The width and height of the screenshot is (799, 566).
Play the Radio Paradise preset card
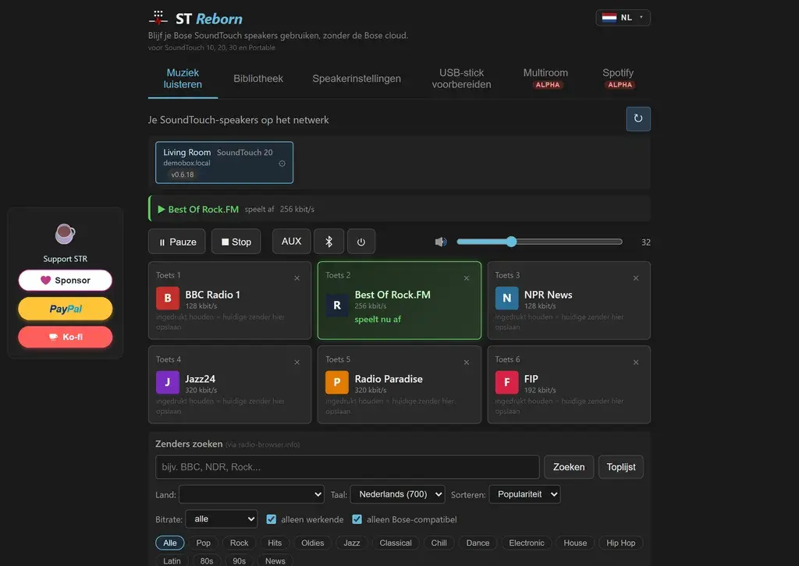(x=399, y=385)
